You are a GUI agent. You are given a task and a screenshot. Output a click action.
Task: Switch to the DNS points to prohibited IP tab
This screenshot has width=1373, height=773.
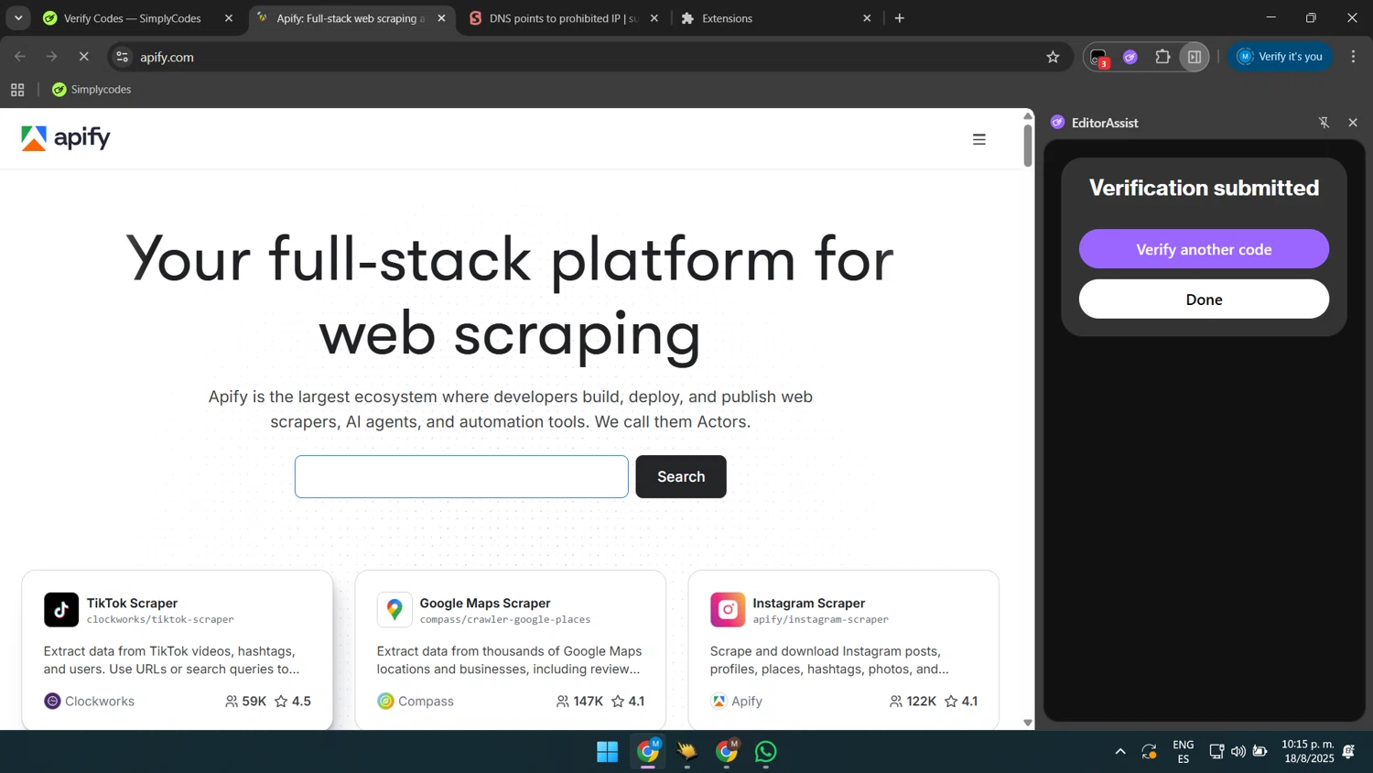(x=563, y=18)
